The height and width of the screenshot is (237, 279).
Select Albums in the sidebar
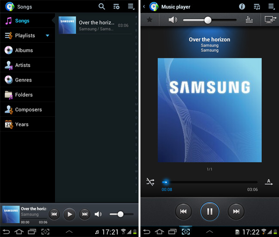coord(24,50)
